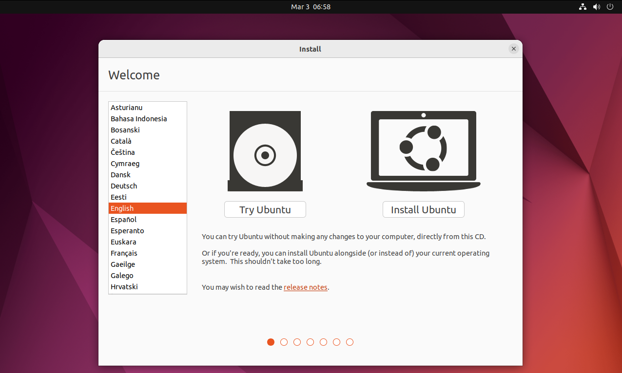
Task: Click the first filled progress dot
Action: pyautogui.click(x=271, y=342)
